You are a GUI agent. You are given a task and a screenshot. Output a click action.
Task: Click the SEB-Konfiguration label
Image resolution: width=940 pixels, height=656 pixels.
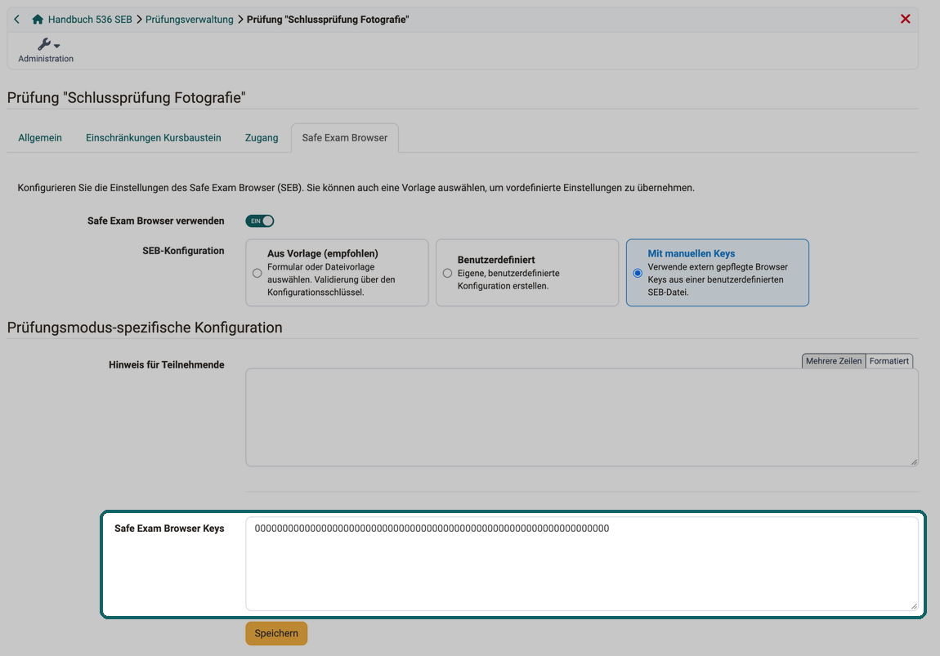(x=183, y=251)
